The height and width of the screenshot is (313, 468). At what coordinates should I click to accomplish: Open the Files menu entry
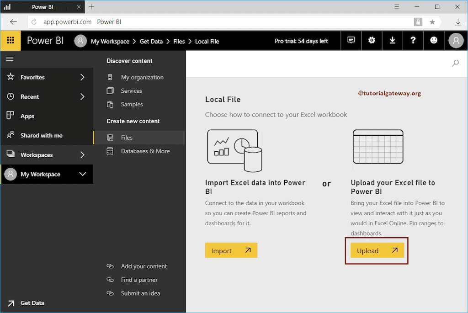[x=127, y=137]
